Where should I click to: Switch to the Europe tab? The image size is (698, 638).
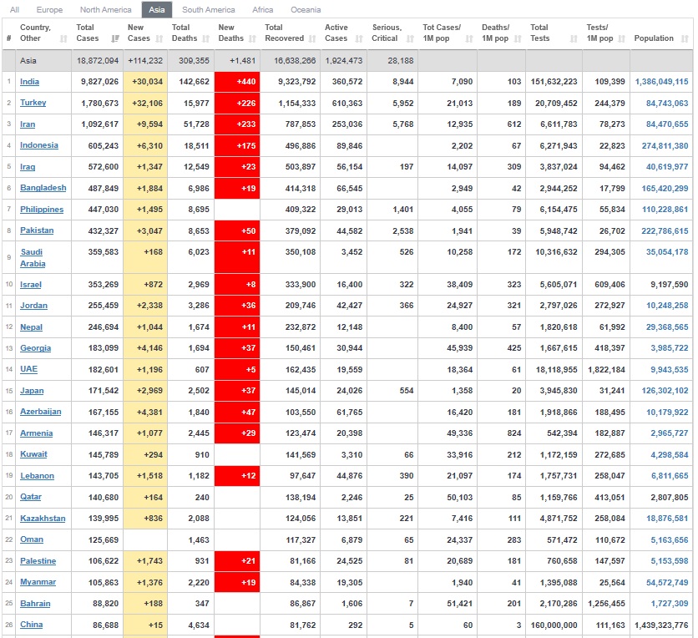click(x=49, y=10)
